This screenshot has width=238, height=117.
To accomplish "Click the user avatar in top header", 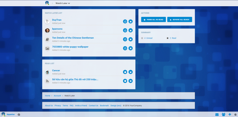I will point(47,3).
